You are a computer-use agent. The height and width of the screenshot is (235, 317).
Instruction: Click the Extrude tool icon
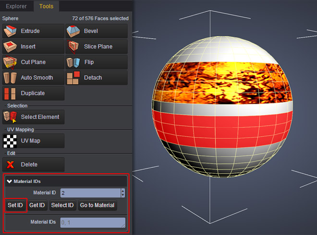point(10,31)
